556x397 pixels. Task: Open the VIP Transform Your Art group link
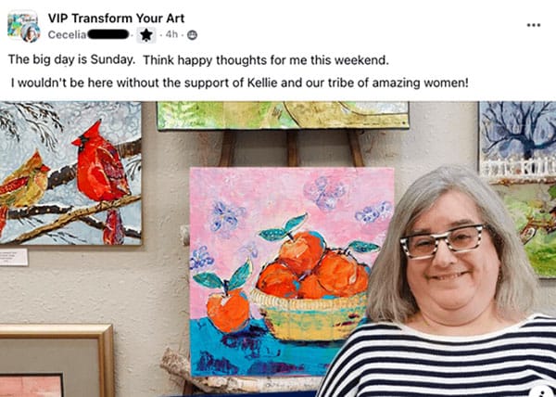(117, 19)
